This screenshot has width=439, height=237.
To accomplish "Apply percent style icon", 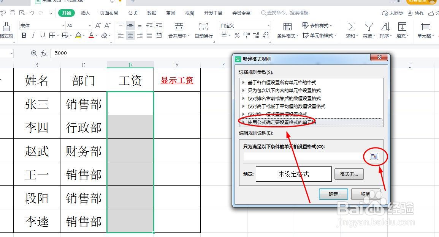I will [x=237, y=36].
